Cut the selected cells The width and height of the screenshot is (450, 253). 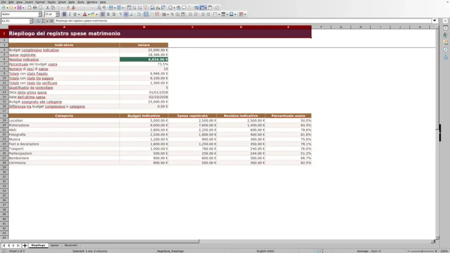click(x=47, y=7)
